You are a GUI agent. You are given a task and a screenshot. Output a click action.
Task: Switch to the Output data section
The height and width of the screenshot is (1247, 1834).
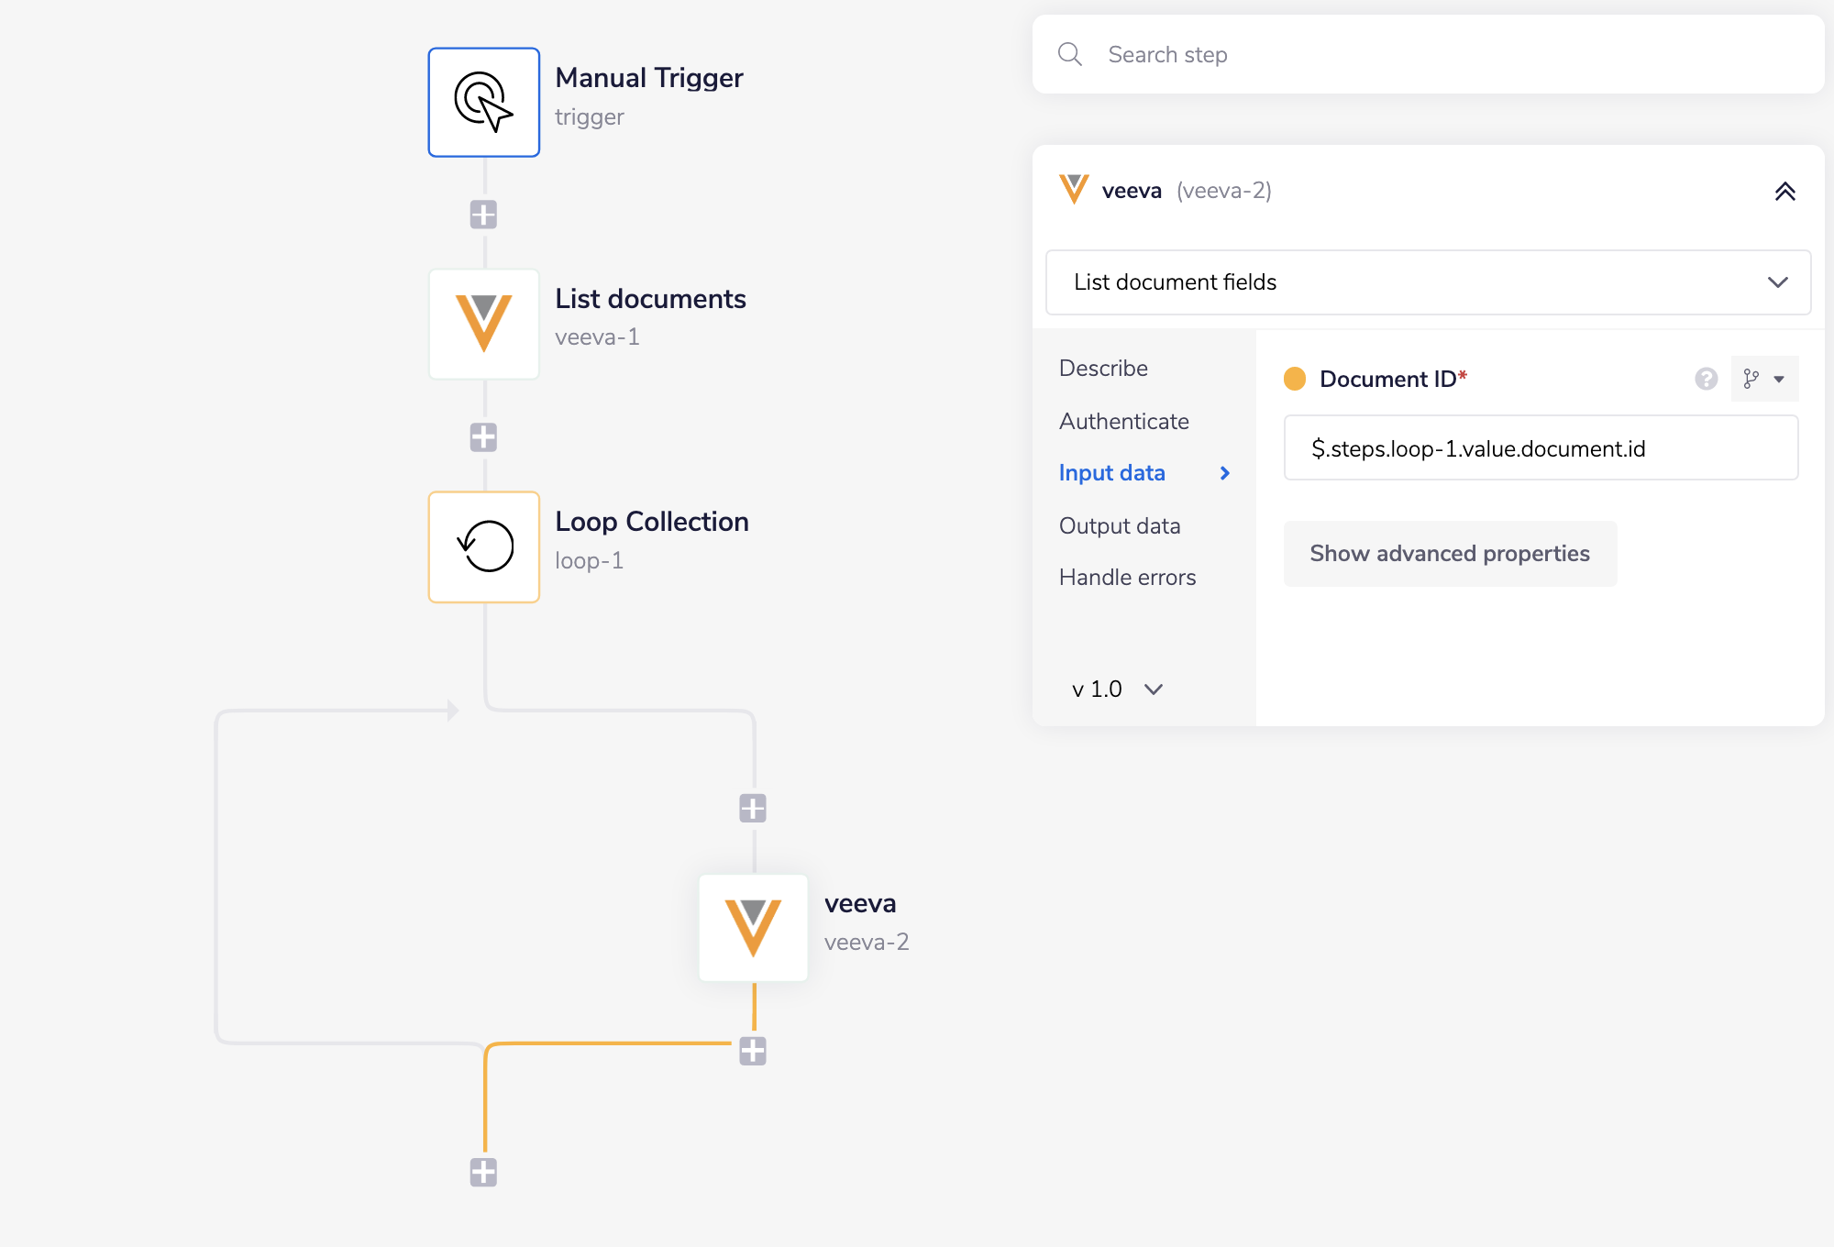click(1120, 525)
